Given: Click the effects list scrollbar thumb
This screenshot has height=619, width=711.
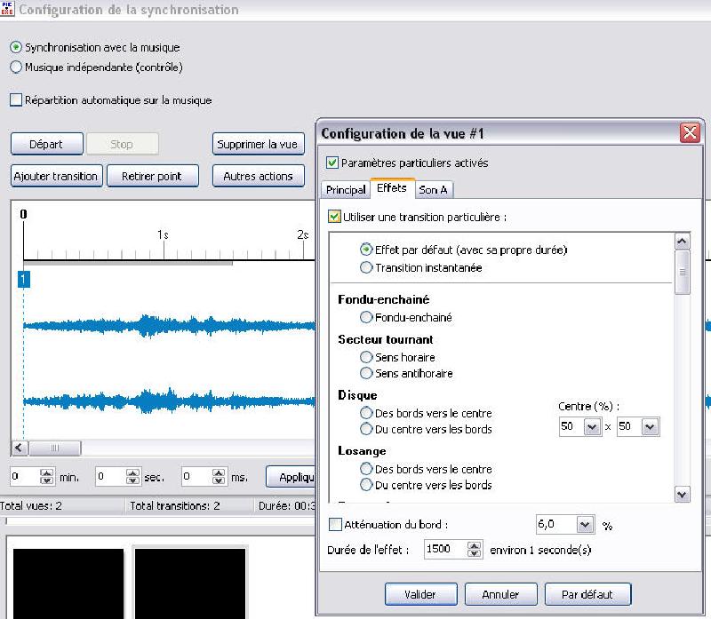Looking at the screenshot, I should click(x=682, y=273).
